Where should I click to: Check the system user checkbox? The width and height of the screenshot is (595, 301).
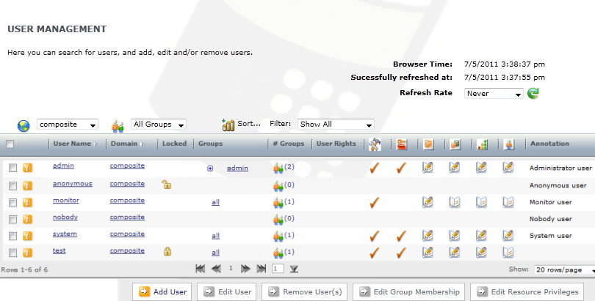coord(13,236)
